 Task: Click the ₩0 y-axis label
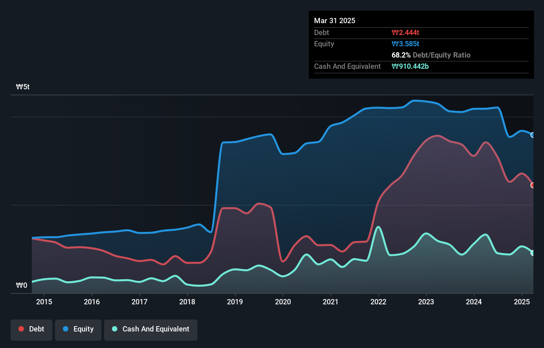(22, 285)
